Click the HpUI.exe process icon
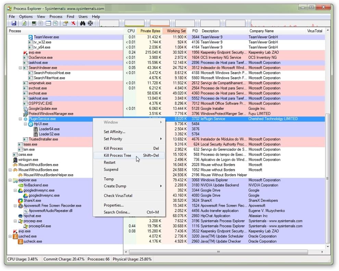 pos(31,124)
